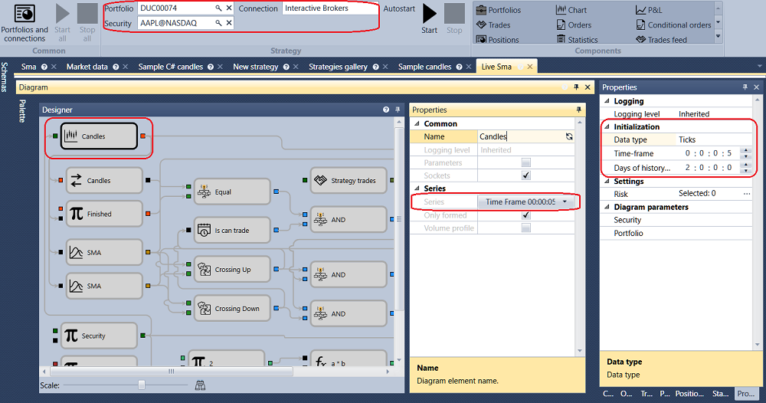Collapse the Settings group

point(607,182)
